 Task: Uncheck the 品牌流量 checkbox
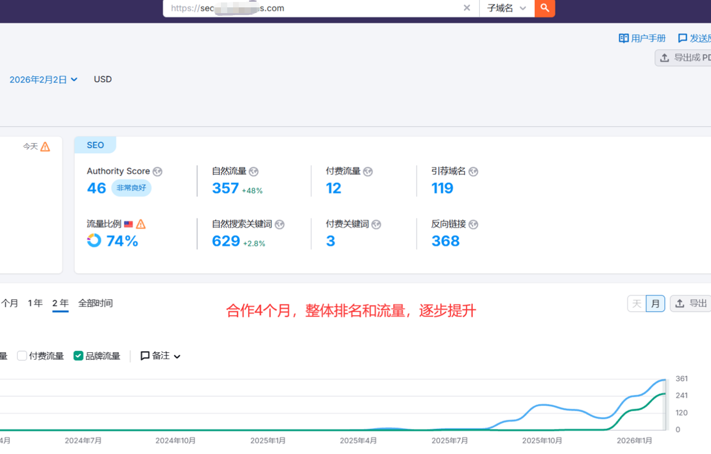tap(78, 356)
